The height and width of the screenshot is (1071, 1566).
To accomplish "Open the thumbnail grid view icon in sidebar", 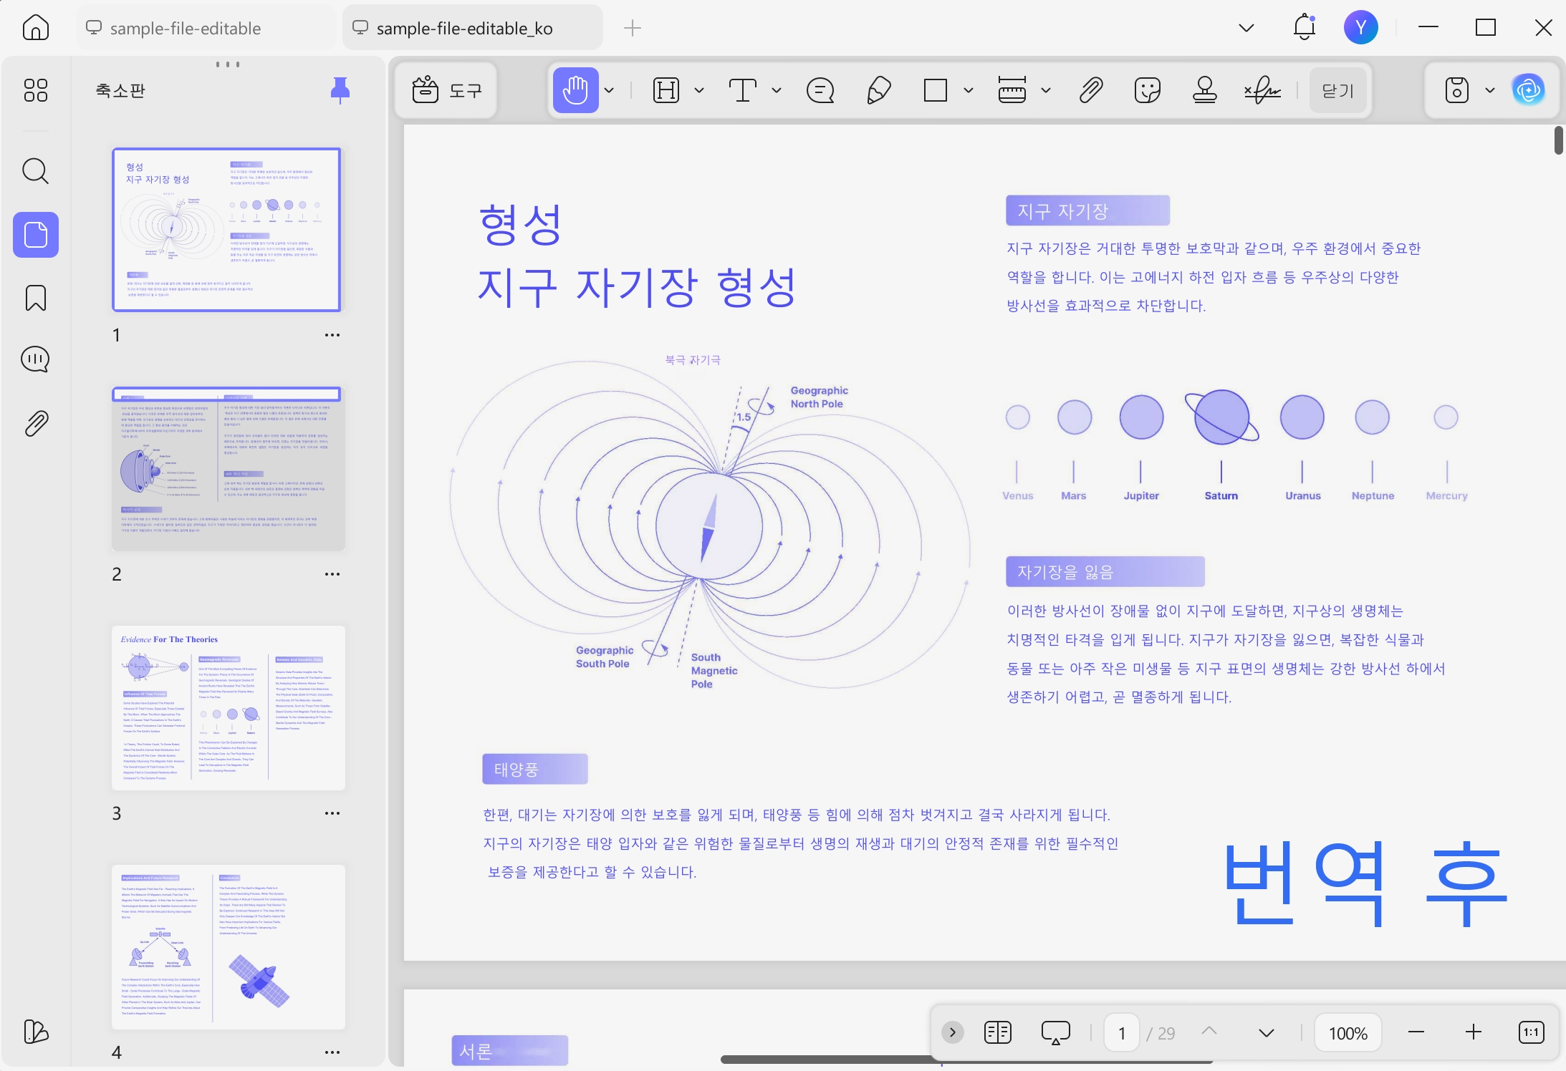I will pyautogui.click(x=35, y=90).
